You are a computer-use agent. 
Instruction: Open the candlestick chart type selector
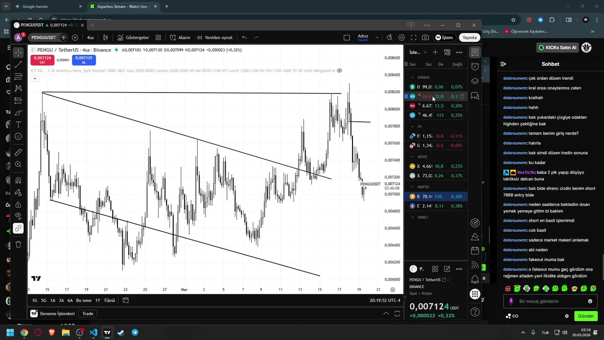pyautogui.click(x=106, y=37)
